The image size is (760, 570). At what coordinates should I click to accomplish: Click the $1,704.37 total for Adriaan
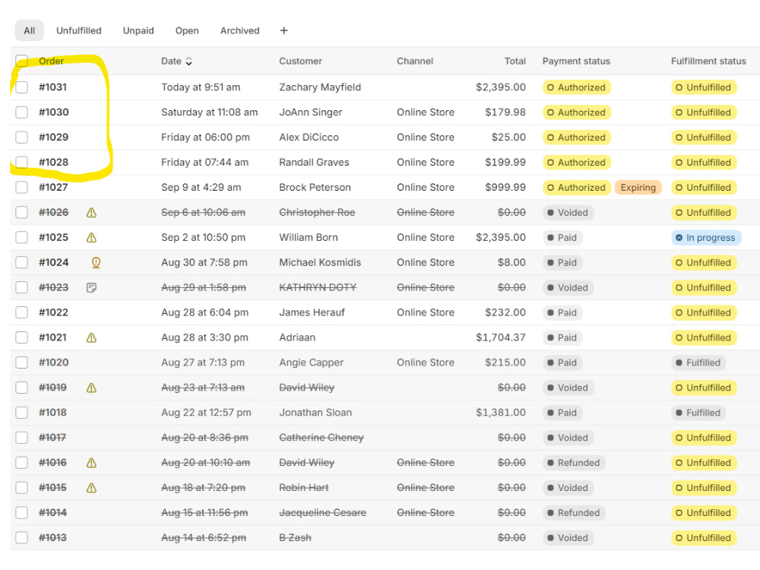[501, 338]
